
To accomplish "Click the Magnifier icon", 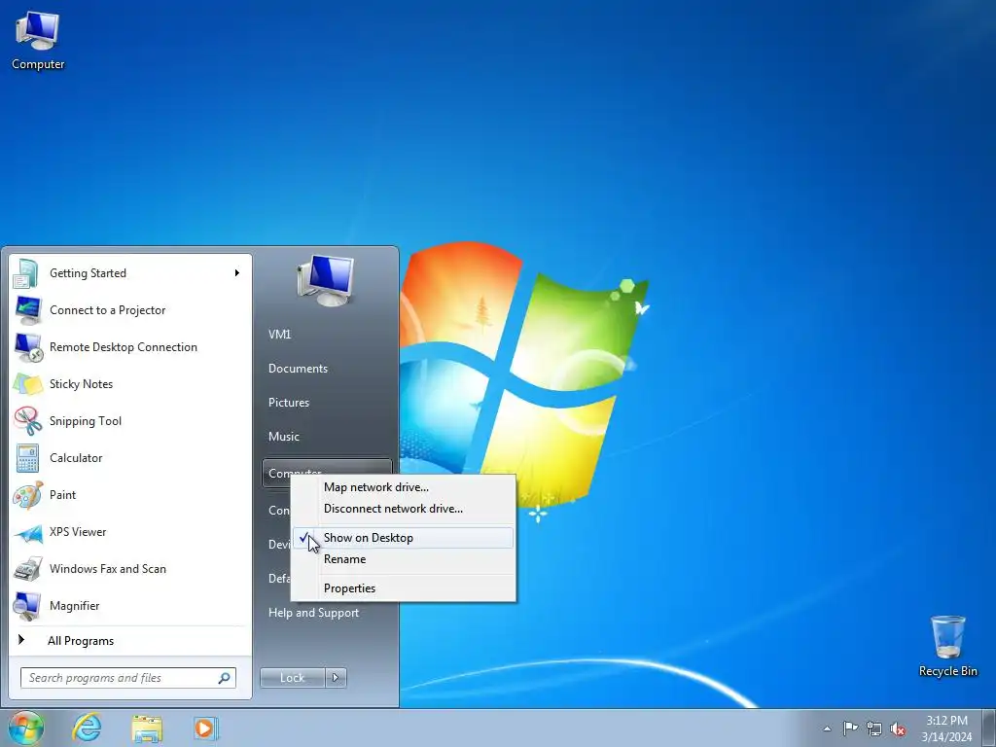I will coord(27,606).
